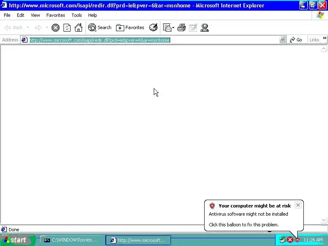
Task: Close the security warning balloon
Action: [x=298, y=205]
